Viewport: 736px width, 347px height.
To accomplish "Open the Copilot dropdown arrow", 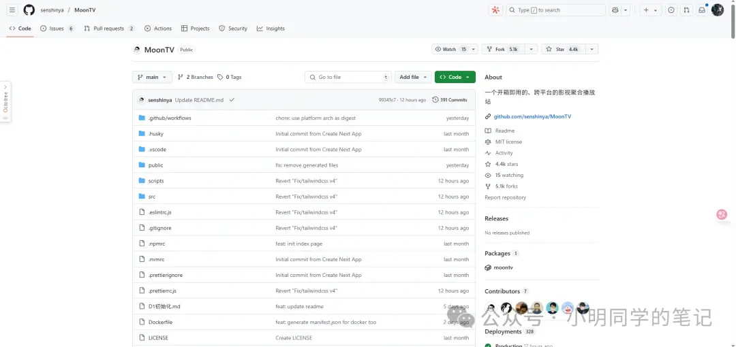I will coord(626,10).
